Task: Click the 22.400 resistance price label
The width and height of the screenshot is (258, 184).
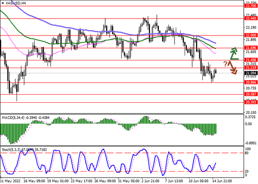Action: coord(251,18)
